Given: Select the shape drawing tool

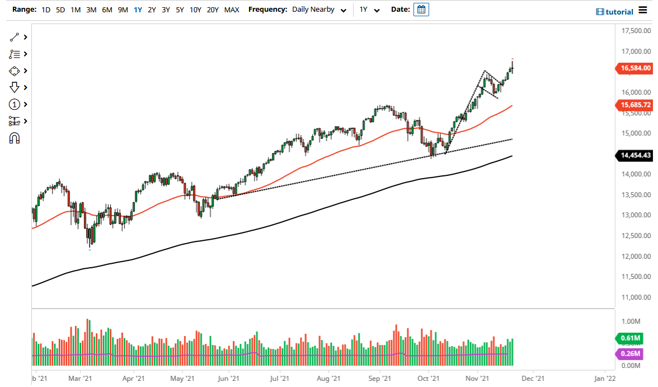Looking at the screenshot, I should click(x=15, y=71).
